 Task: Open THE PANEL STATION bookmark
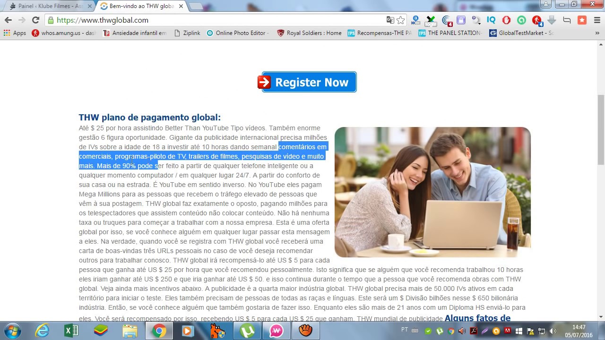pyautogui.click(x=450, y=33)
